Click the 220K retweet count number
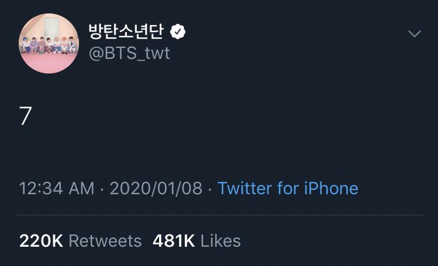The image size is (438, 266). point(41,241)
